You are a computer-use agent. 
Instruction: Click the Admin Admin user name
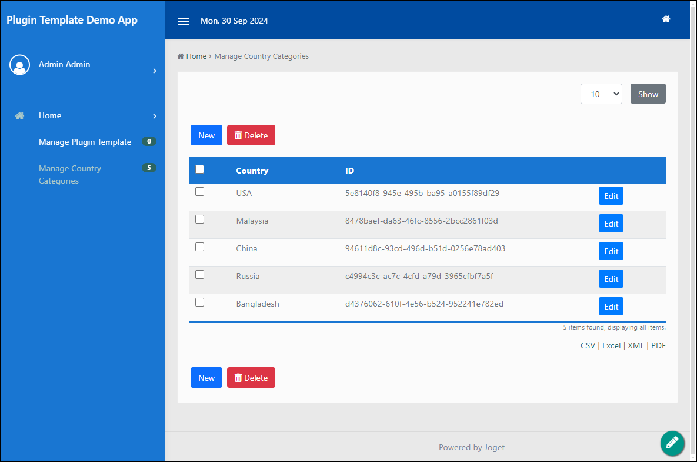point(65,65)
